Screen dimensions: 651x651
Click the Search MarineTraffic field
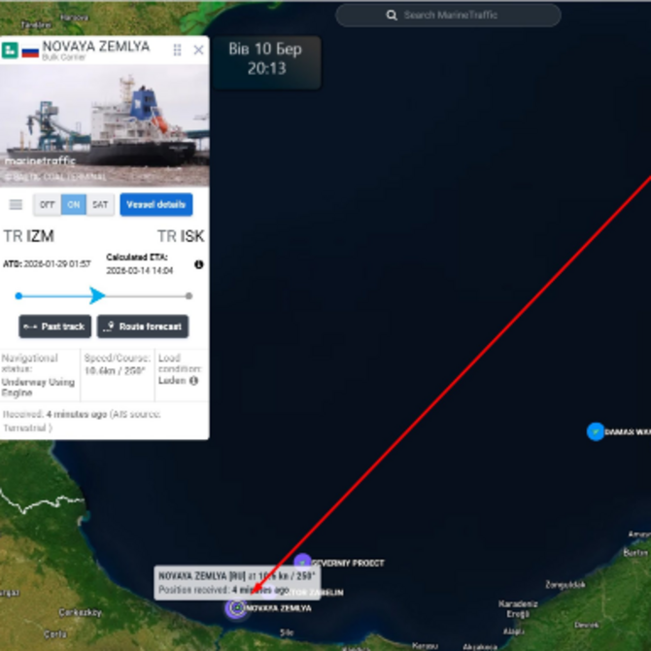pos(448,16)
